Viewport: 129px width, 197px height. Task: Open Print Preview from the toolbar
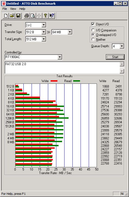[33, 16]
